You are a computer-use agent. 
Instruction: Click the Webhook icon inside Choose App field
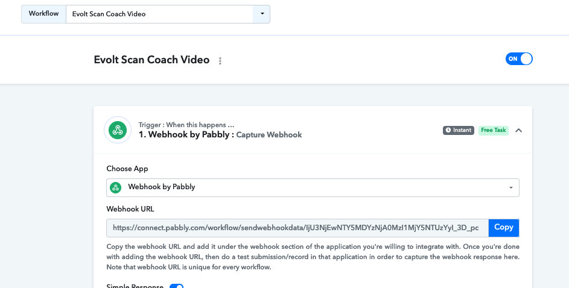click(x=116, y=187)
